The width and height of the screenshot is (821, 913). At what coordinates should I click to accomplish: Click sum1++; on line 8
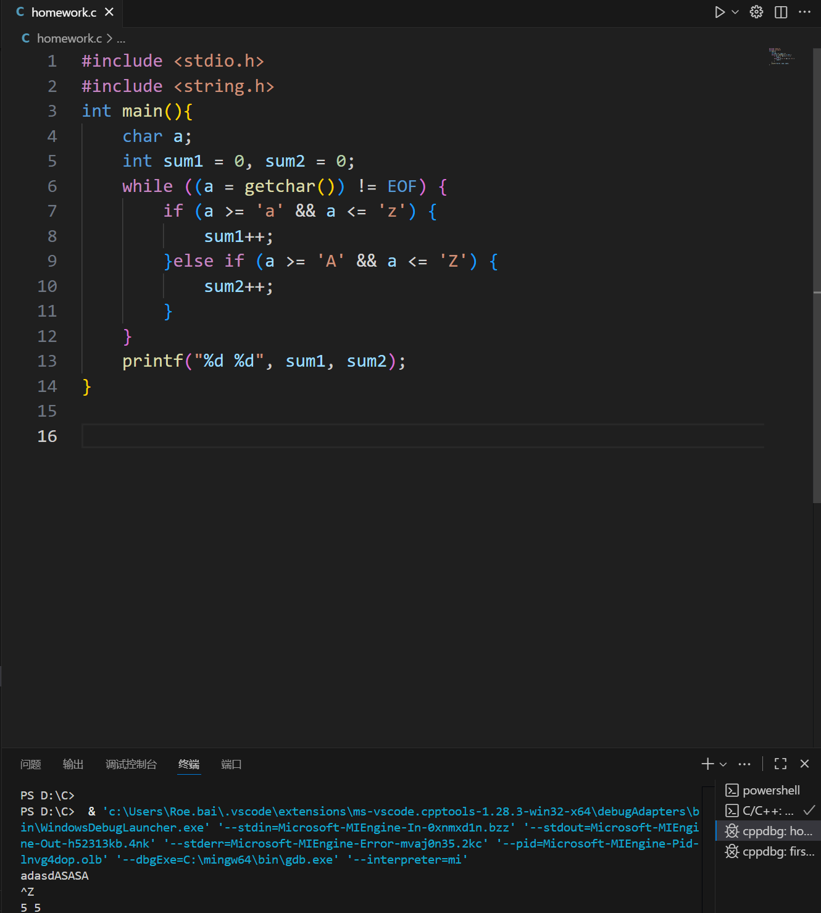tap(239, 236)
